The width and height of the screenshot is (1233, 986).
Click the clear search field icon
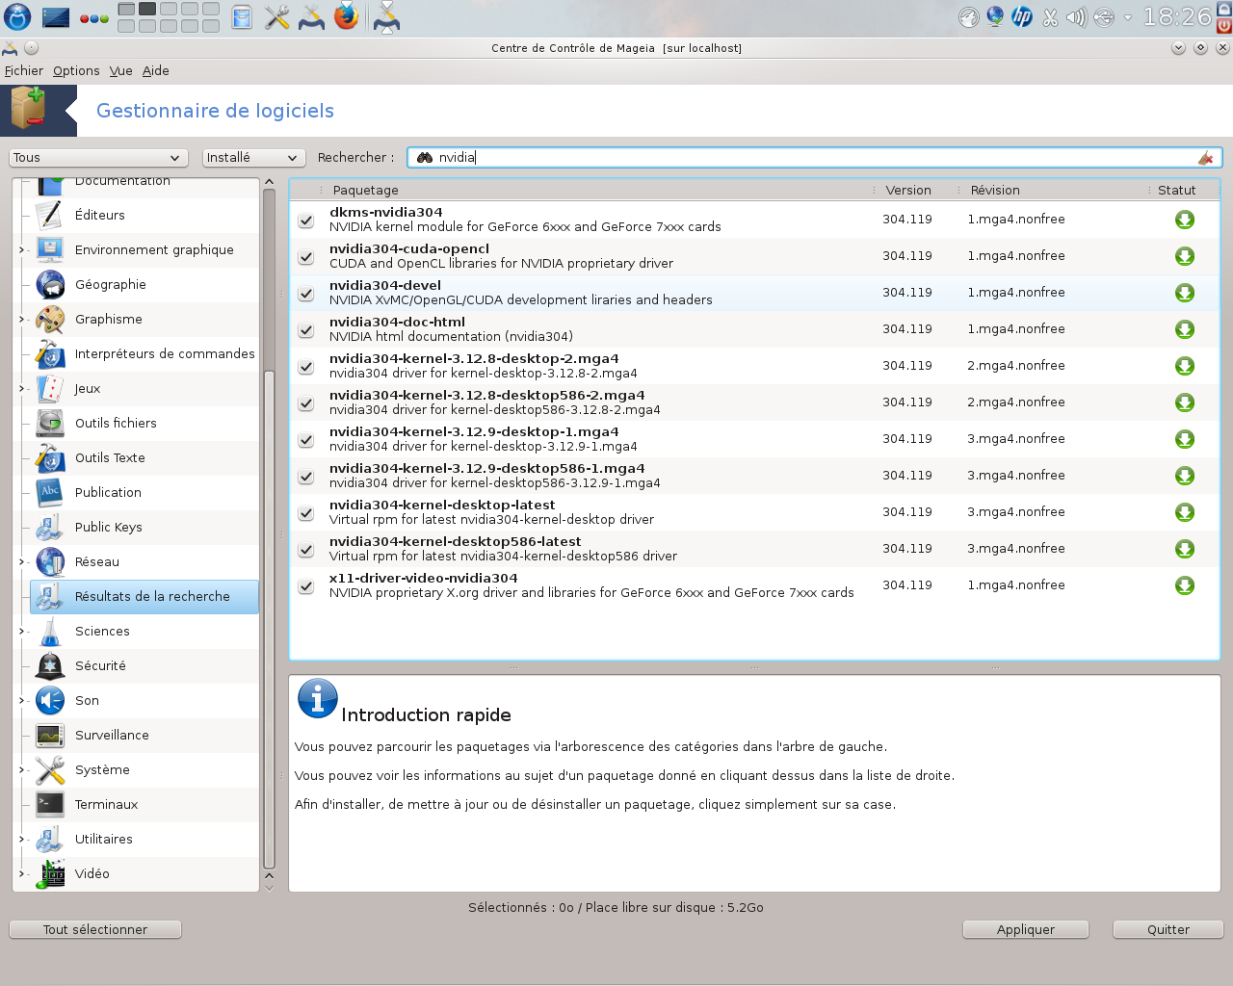[x=1205, y=158]
